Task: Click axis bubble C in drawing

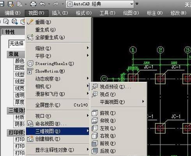Action: click(104, 79)
